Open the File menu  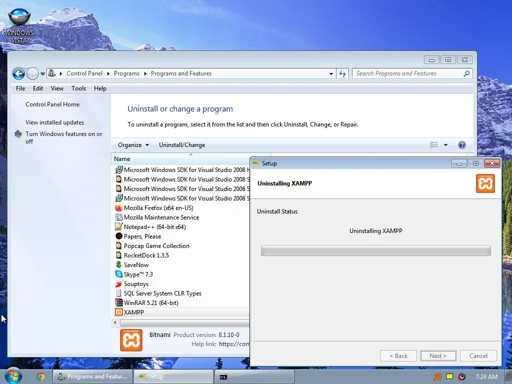20,88
